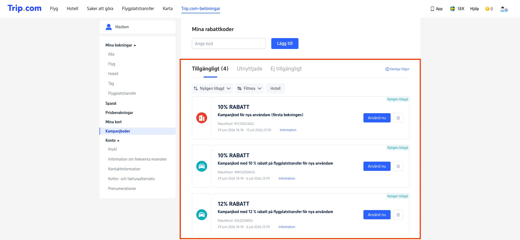Use the GXUZZJWXSJ coupon now
This screenshot has height=240, width=520.
377,215
